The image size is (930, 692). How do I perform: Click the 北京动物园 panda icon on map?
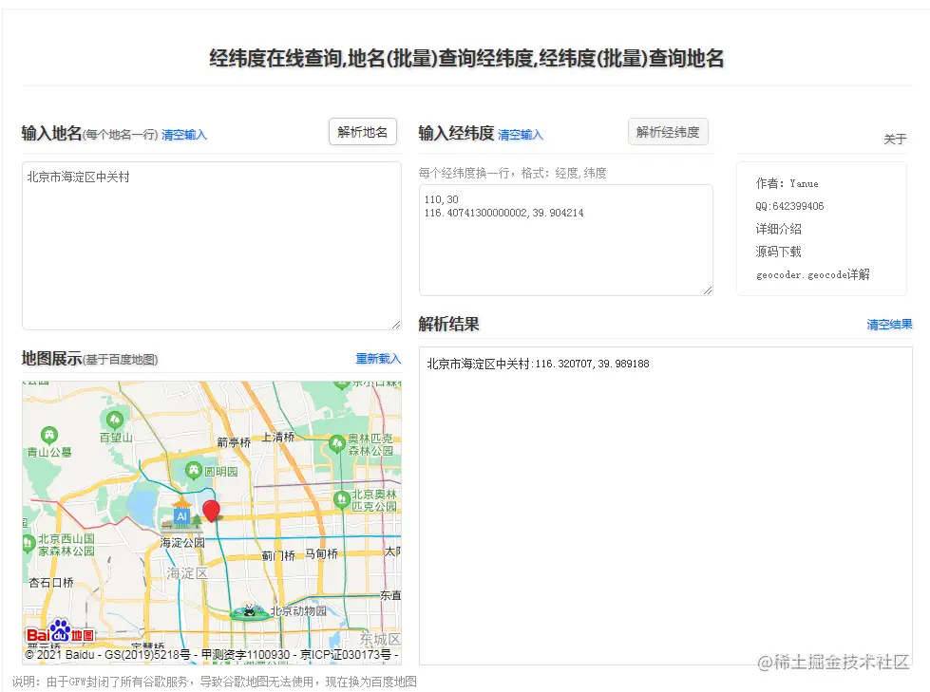click(x=249, y=612)
